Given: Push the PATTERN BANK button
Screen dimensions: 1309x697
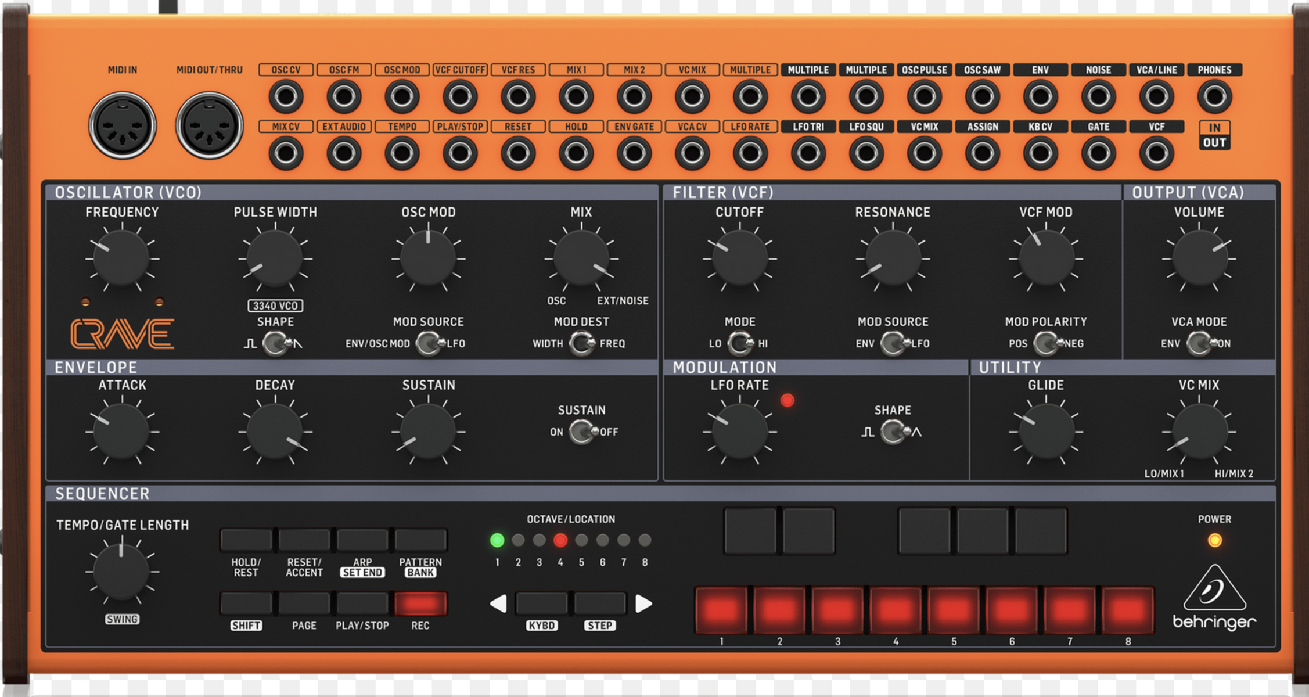Looking at the screenshot, I should click(420, 540).
